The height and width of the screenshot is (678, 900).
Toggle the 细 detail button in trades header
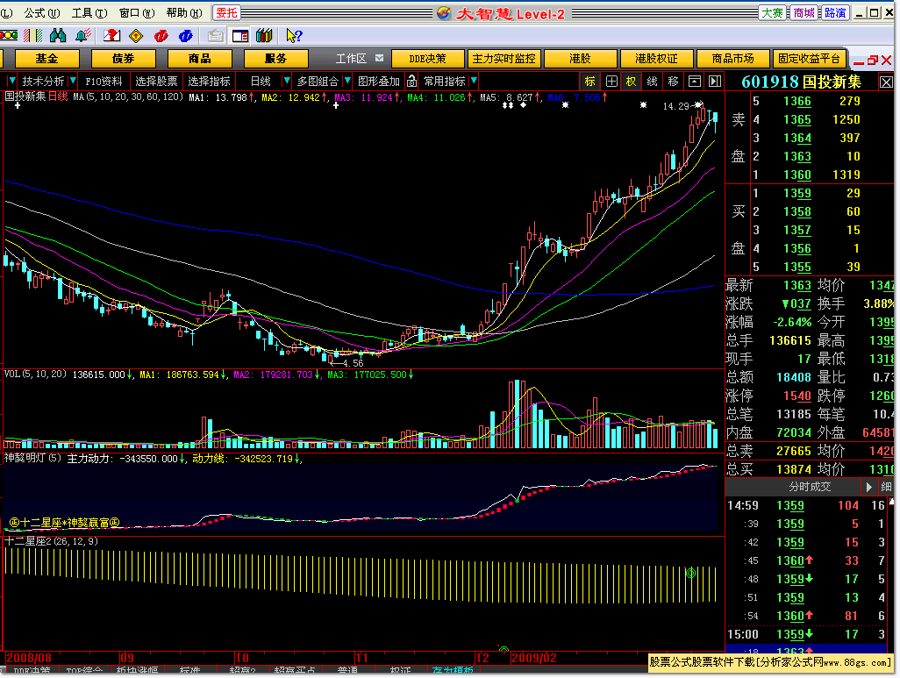coord(886,487)
